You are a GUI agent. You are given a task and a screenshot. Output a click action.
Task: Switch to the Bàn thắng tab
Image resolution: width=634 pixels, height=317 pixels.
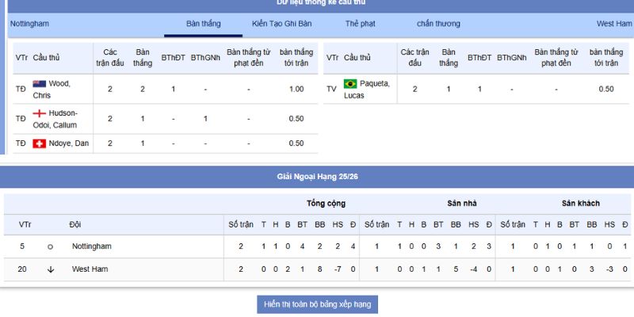coord(204,24)
